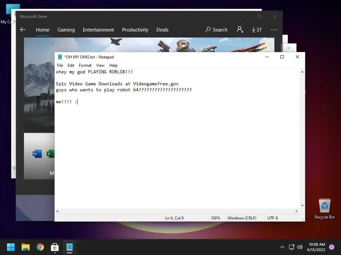The image size is (341, 255).
Task: Click the "100%" zoom status entry
Action: pyautogui.click(x=215, y=218)
